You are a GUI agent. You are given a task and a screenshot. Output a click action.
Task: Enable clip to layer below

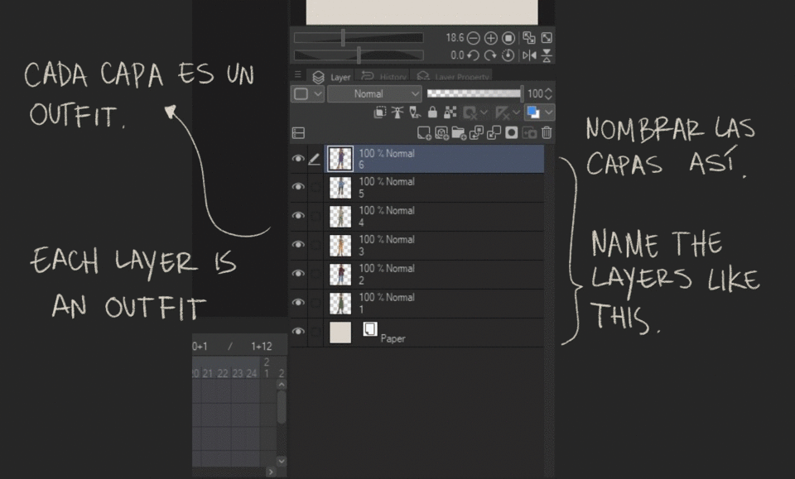click(x=380, y=113)
